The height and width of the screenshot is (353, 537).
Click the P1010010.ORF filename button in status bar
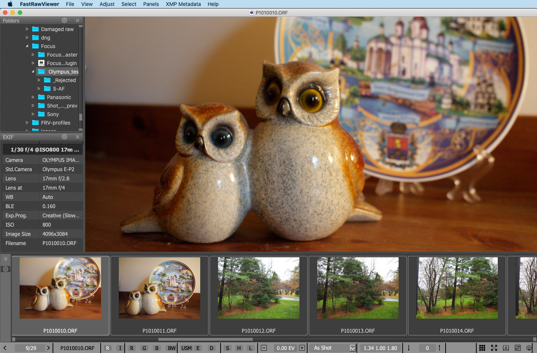[x=77, y=348]
